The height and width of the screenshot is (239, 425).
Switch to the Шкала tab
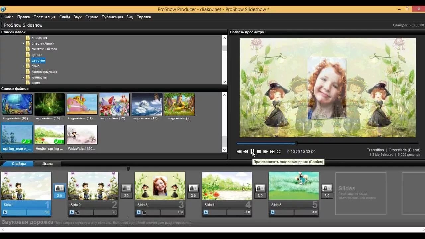(x=47, y=164)
